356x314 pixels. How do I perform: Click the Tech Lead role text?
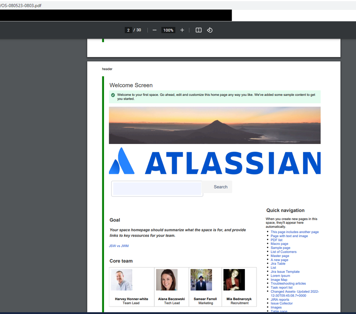point(172,303)
